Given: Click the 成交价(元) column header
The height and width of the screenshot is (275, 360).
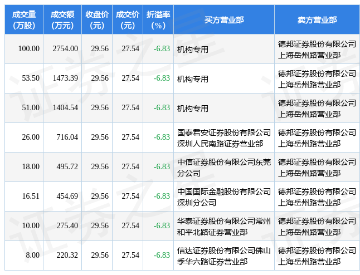Looking at the screenshot, I should pos(128,19).
